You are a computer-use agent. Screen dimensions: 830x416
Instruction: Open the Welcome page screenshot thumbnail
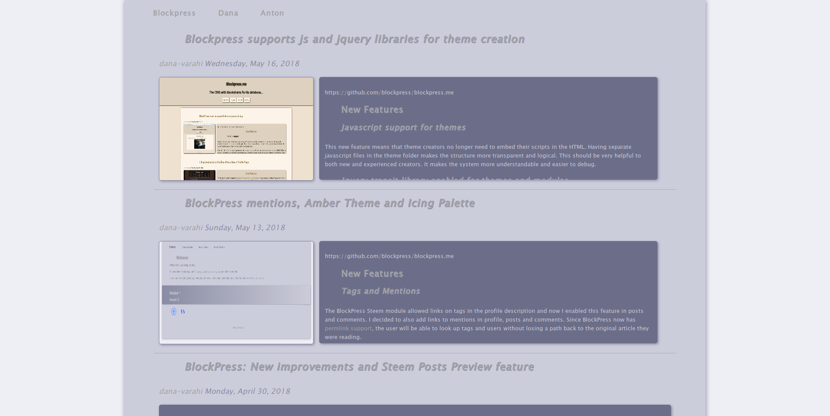click(x=236, y=292)
